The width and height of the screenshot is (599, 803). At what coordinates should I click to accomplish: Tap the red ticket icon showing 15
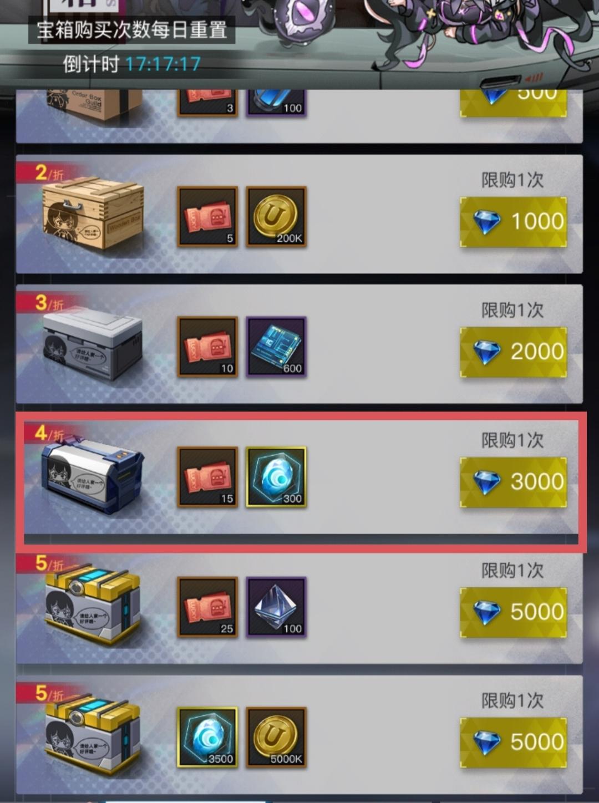(207, 477)
